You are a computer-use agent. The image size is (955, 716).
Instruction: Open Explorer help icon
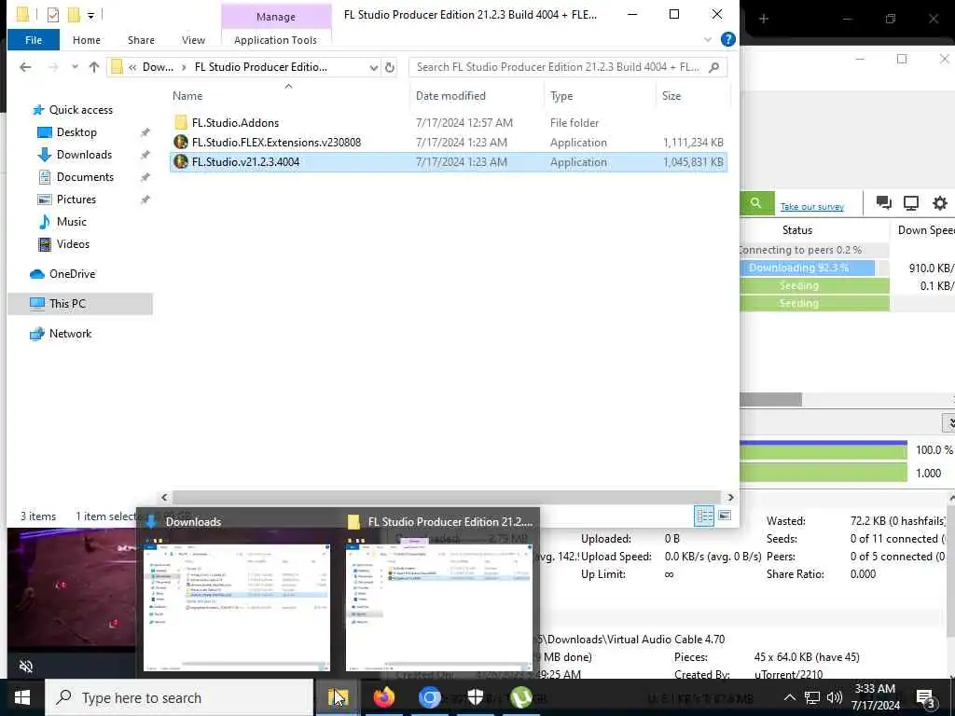click(727, 39)
